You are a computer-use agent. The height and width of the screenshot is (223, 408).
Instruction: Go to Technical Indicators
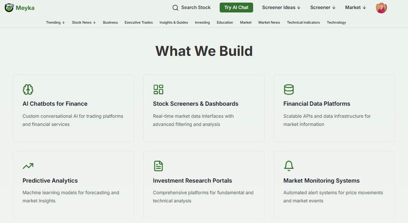tap(303, 22)
